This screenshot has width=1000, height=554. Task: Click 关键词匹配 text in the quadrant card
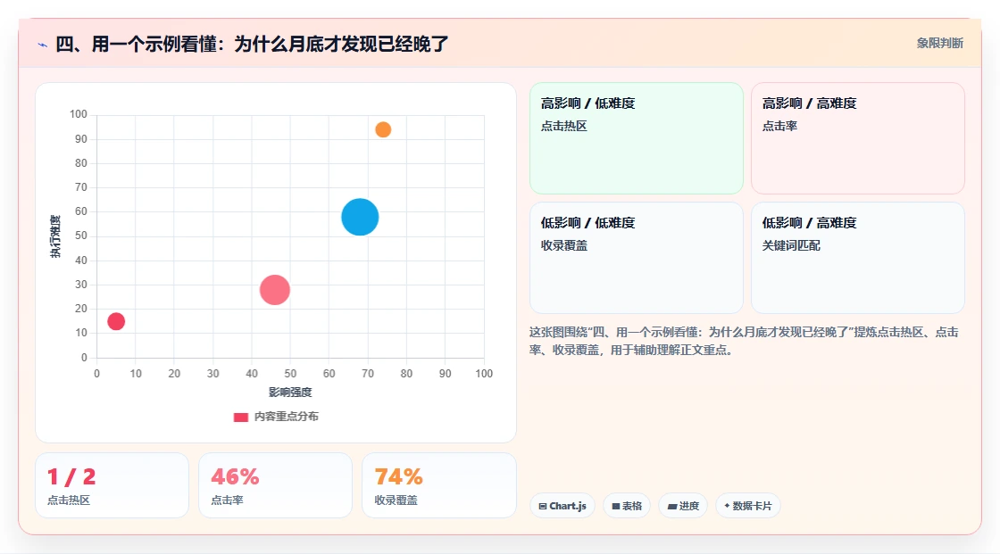point(791,245)
